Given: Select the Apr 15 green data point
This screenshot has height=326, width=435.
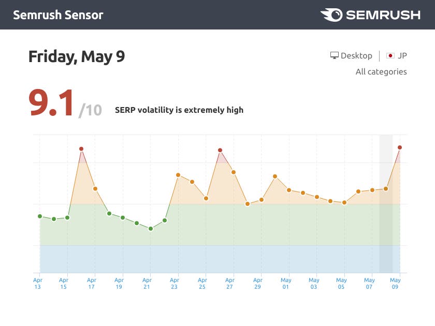Looking at the screenshot, I should pyautogui.click(x=67, y=218).
